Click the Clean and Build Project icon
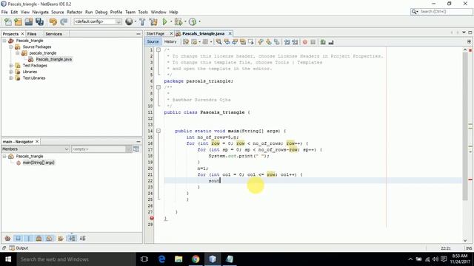This screenshot has height=266, width=474. (153, 21)
